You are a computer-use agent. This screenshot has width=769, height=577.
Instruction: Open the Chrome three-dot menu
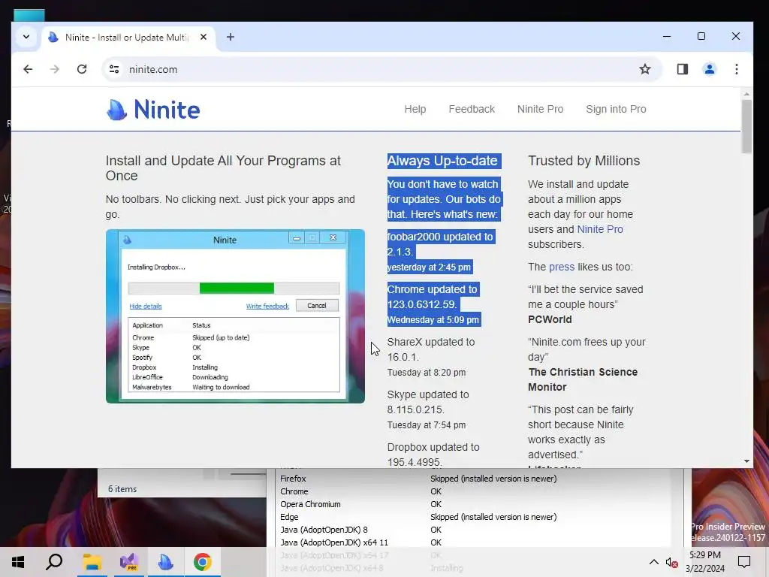[736, 69]
